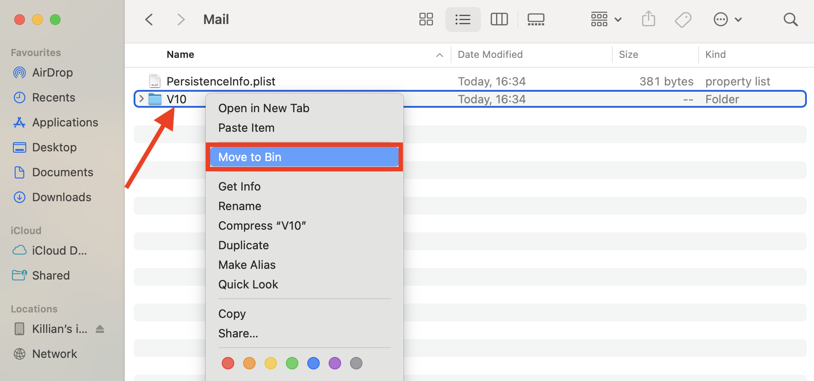Image resolution: width=814 pixels, height=381 pixels.
Task: Apply the blue tag color
Action: click(313, 363)
